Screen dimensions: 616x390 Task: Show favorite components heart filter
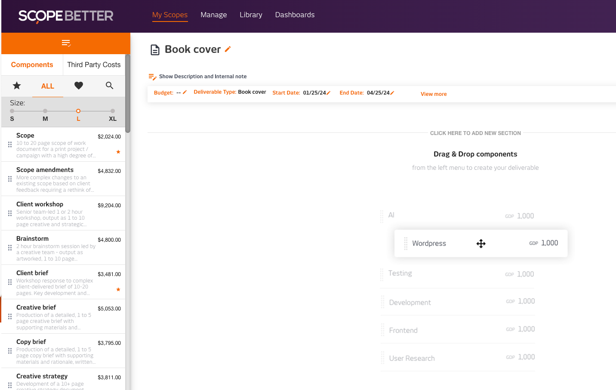point(79,86)
